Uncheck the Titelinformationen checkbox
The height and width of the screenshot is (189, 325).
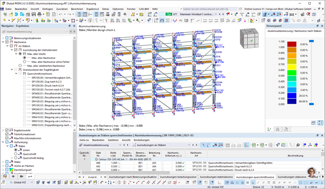7,134
